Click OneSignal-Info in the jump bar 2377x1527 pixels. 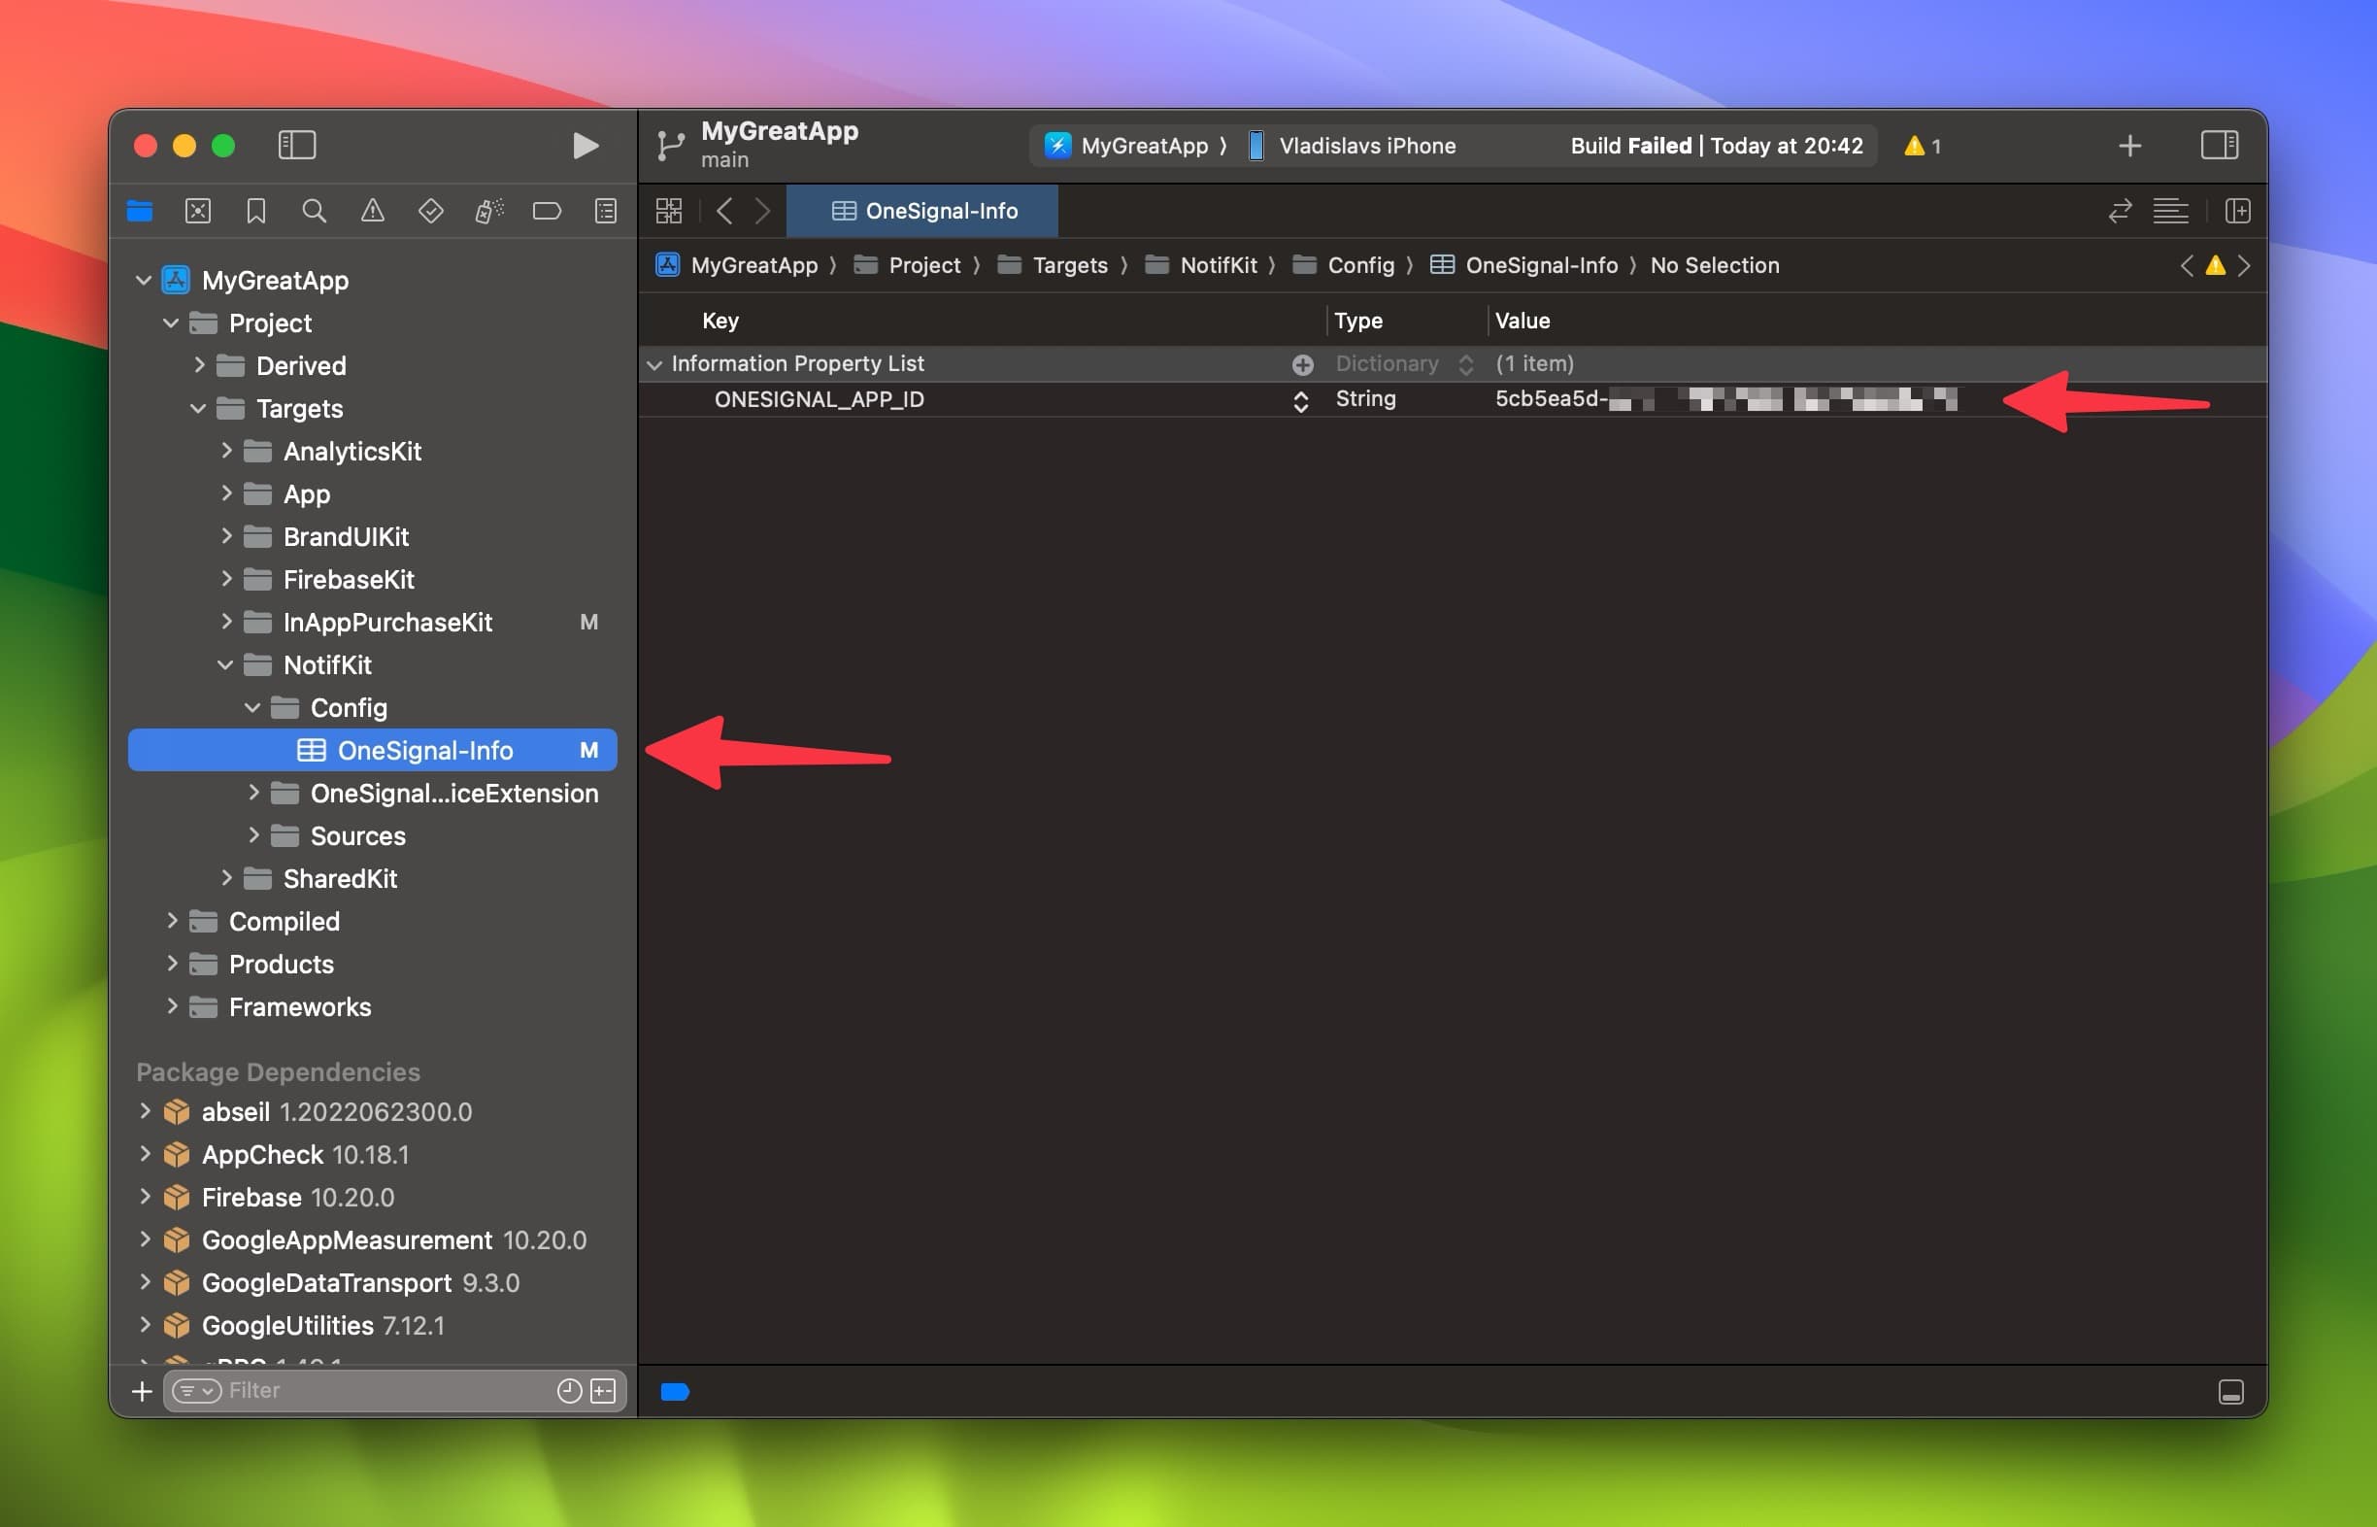coord(1523,265)
